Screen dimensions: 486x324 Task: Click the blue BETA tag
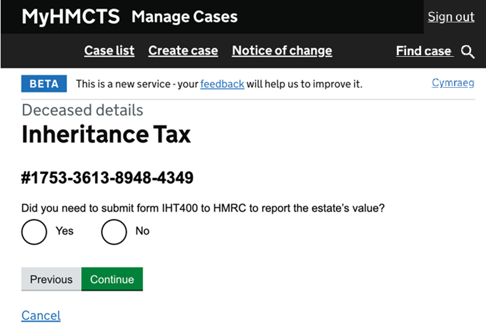coord(44,84)
